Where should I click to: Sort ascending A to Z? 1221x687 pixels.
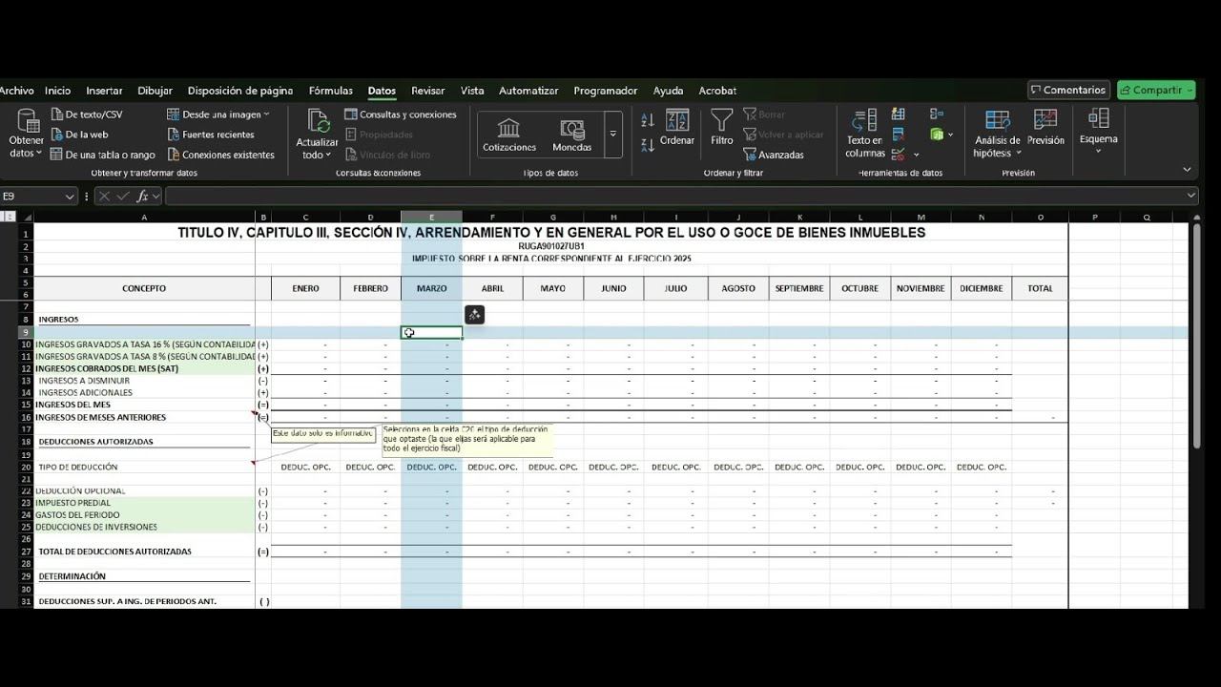(x=648, y=120)
